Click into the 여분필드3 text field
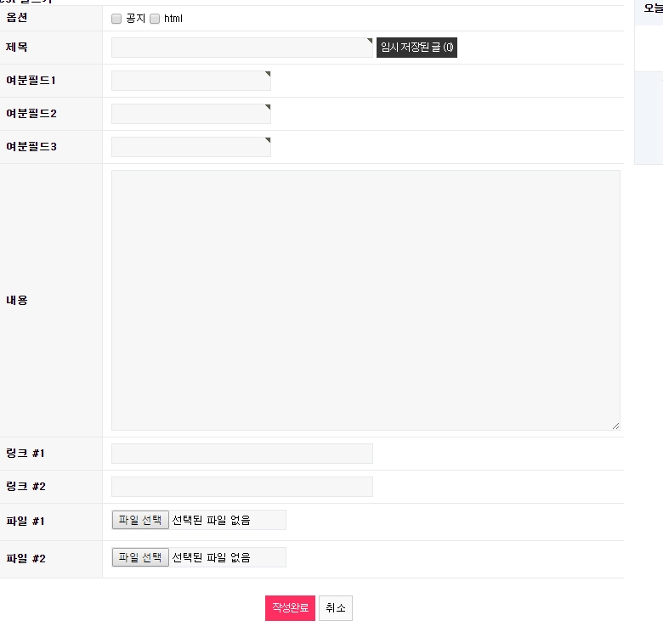 190,147
